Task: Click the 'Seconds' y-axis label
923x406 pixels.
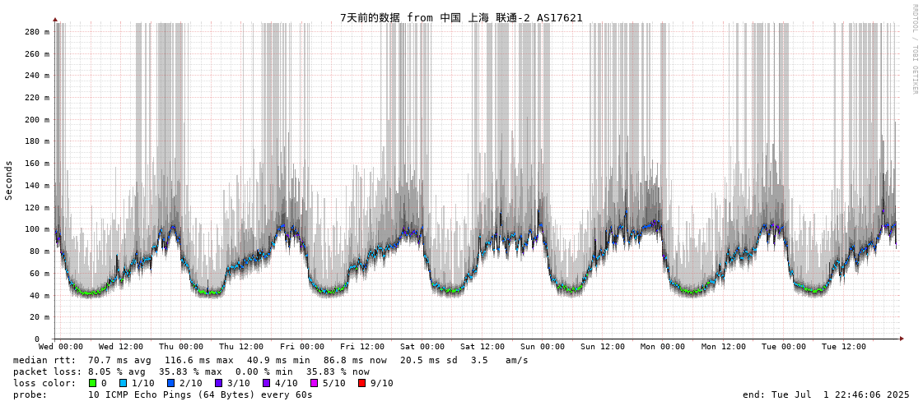Action: 9,180
